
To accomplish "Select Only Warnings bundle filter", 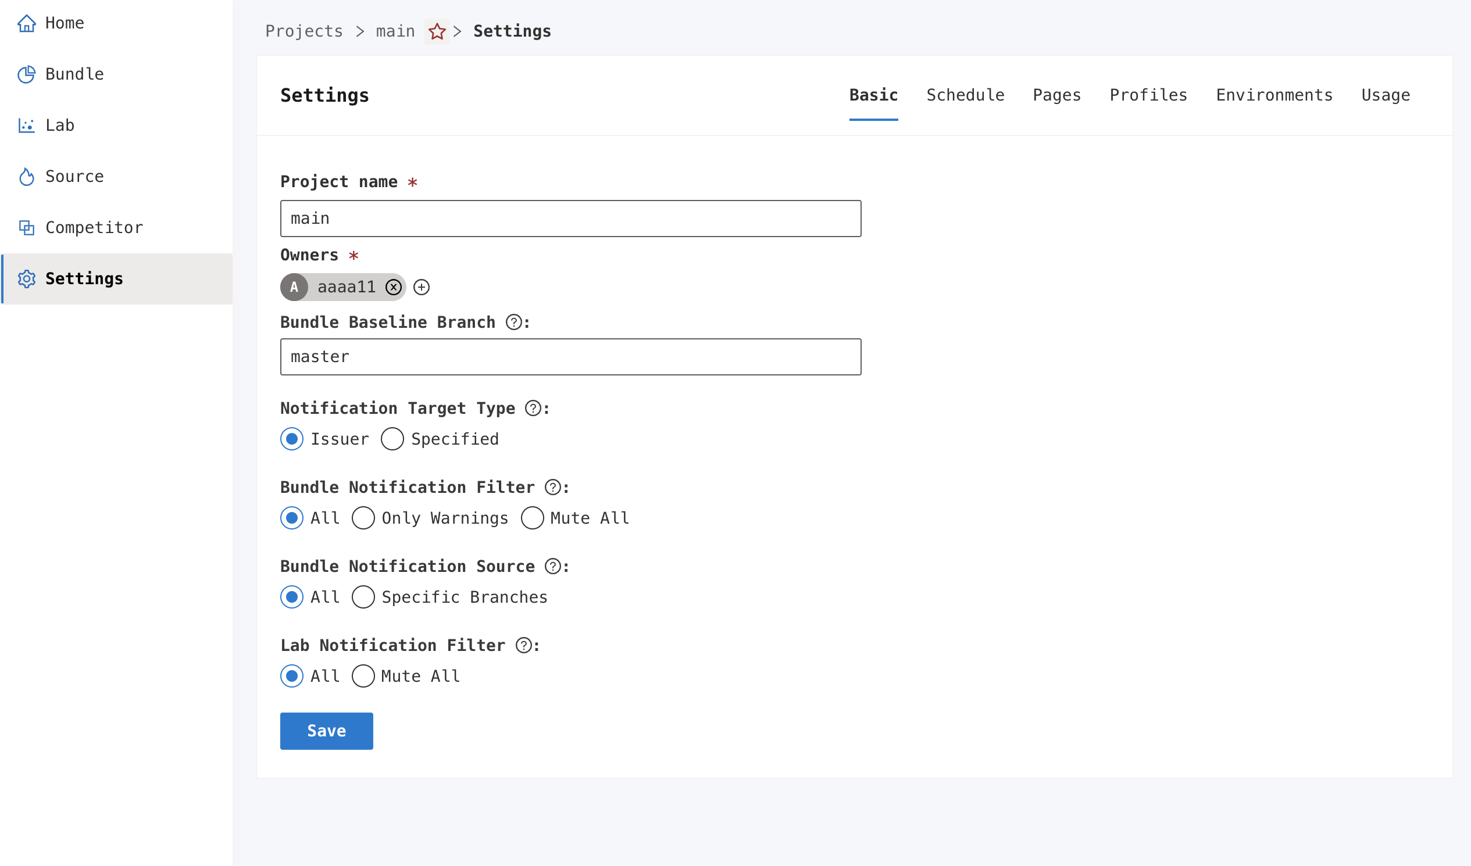I will tap(363, 518).
